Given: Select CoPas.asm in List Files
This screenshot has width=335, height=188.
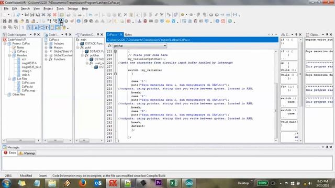Looking at the screenshot, I should coord(28,83).
